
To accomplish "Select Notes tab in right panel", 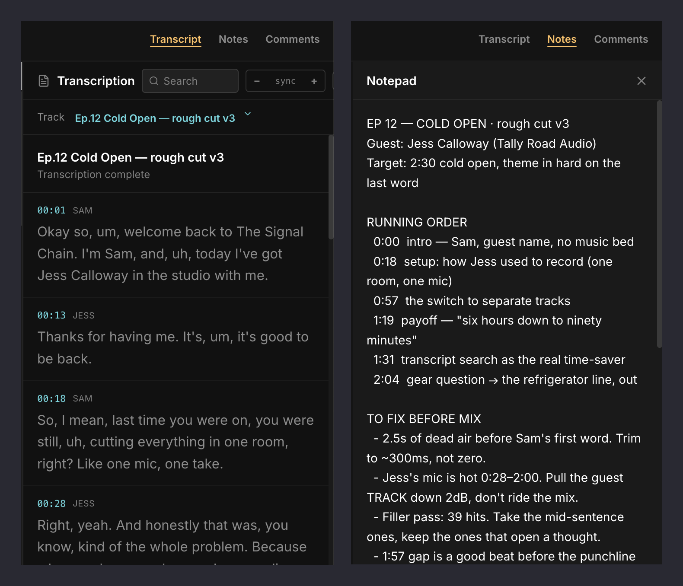I will [562, 39].
